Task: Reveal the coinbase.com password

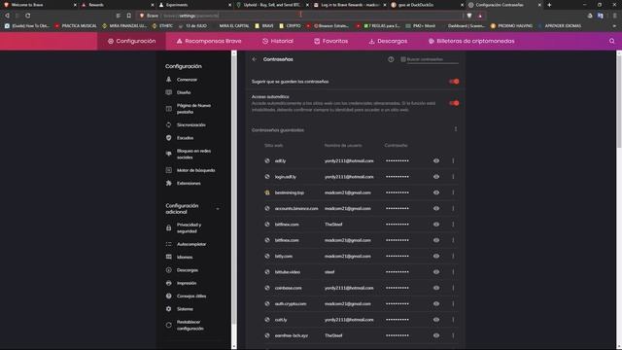Action: click(436, 288)
